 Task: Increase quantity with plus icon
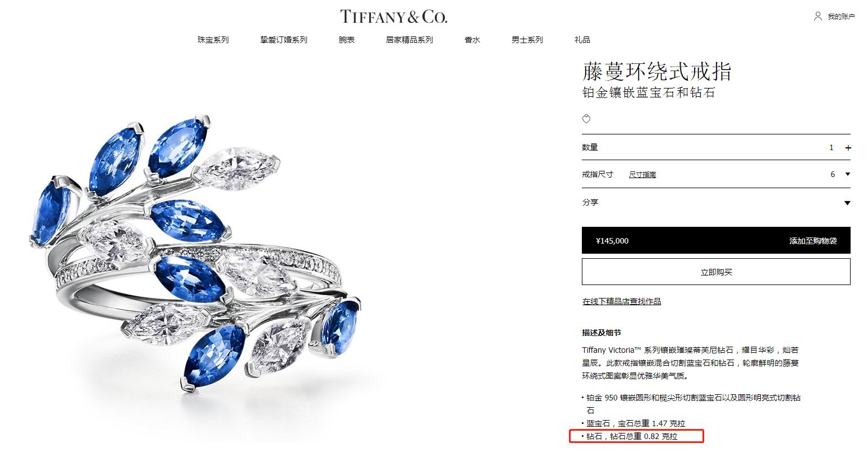click(848, 148)
